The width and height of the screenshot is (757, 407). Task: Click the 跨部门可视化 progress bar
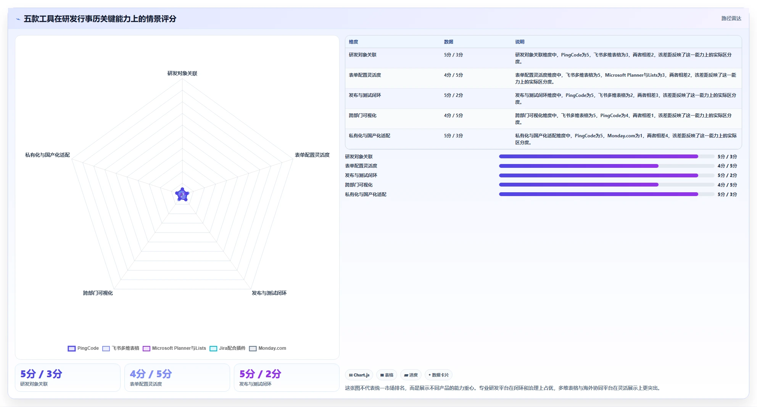(x=607, y=185)
